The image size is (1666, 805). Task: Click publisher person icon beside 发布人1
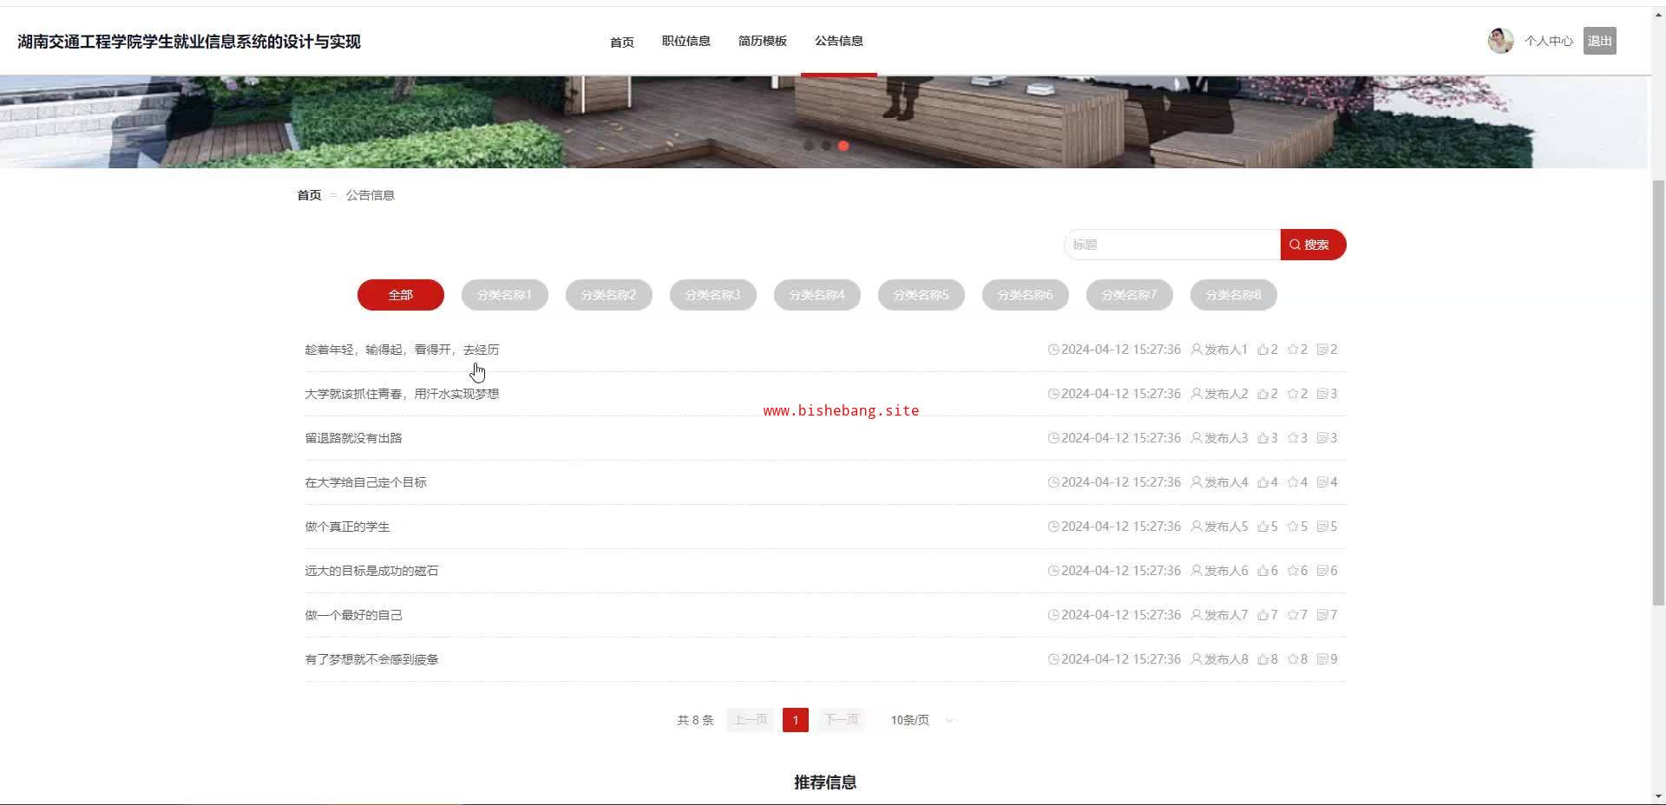[1197, 350]
